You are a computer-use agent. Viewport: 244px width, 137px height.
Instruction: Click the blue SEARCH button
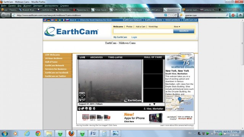click(184, 31)
